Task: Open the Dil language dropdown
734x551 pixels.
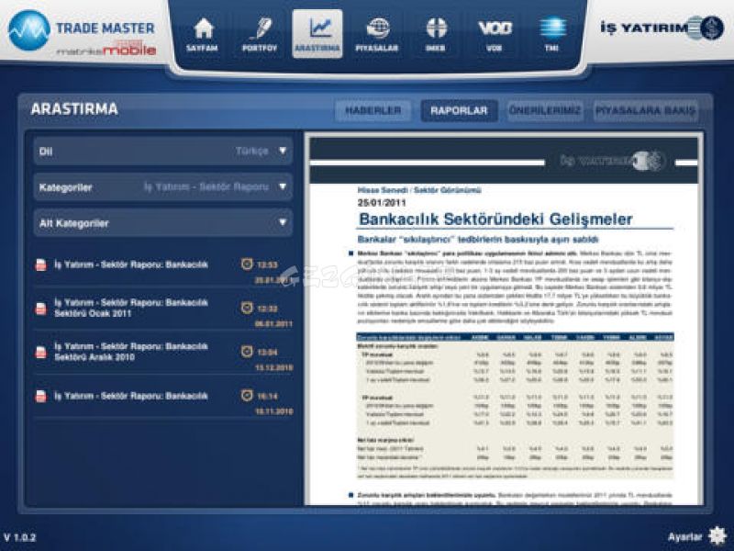Action: click(163, 151)
